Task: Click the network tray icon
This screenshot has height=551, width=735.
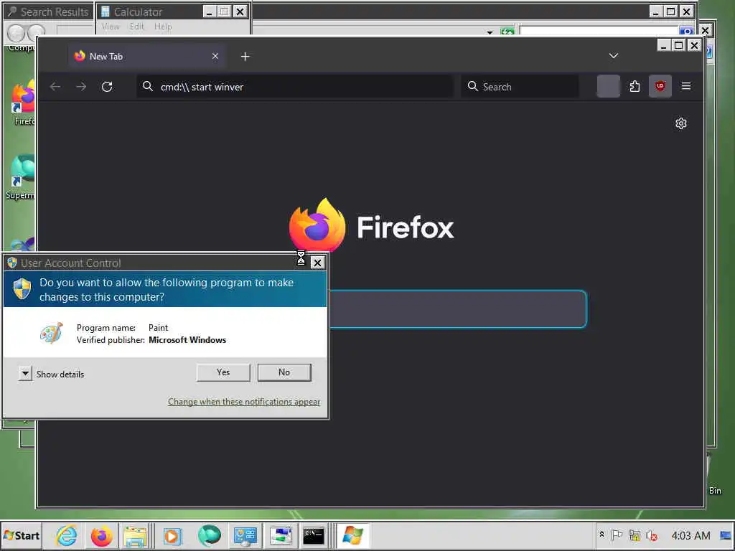Action: (x=635, y=535)
